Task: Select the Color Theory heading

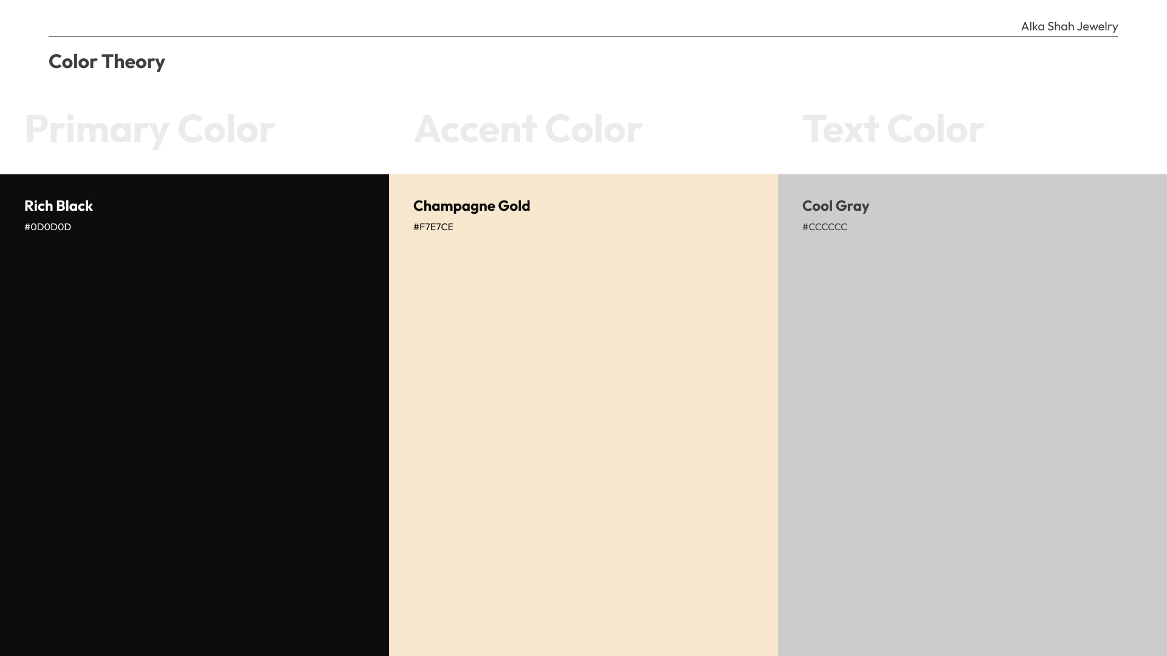Action: pos(107,61)
